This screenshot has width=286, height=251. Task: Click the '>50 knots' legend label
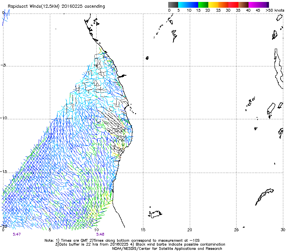coord(275,10)
